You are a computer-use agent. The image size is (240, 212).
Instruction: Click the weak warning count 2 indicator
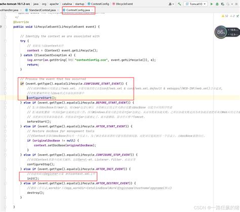click(x=232, y=16)
